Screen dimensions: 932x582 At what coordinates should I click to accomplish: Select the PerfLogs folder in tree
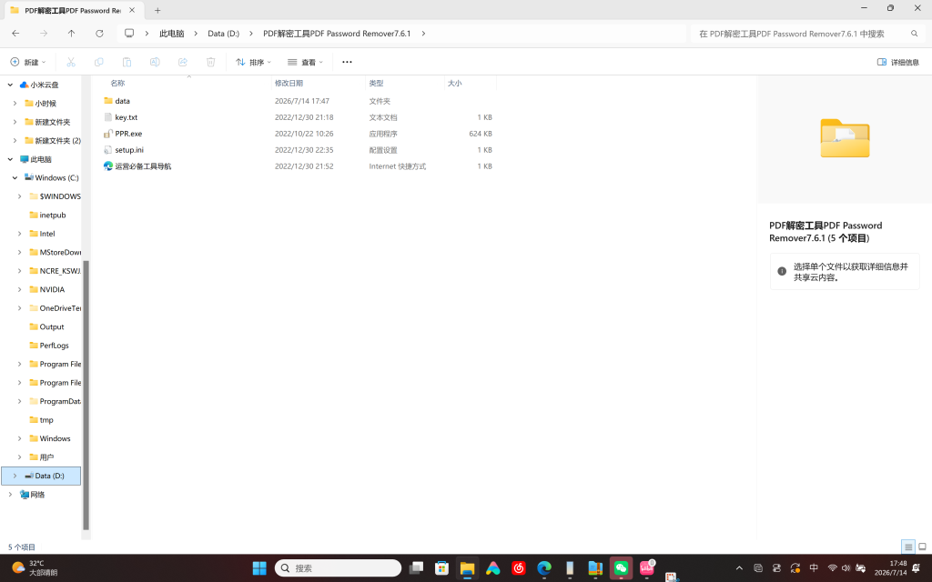pyautogui.click(x=49, y=346)
